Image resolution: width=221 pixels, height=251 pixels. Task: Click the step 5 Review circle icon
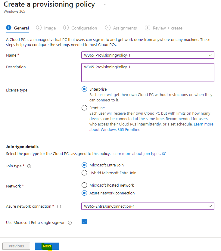(148, 27)
